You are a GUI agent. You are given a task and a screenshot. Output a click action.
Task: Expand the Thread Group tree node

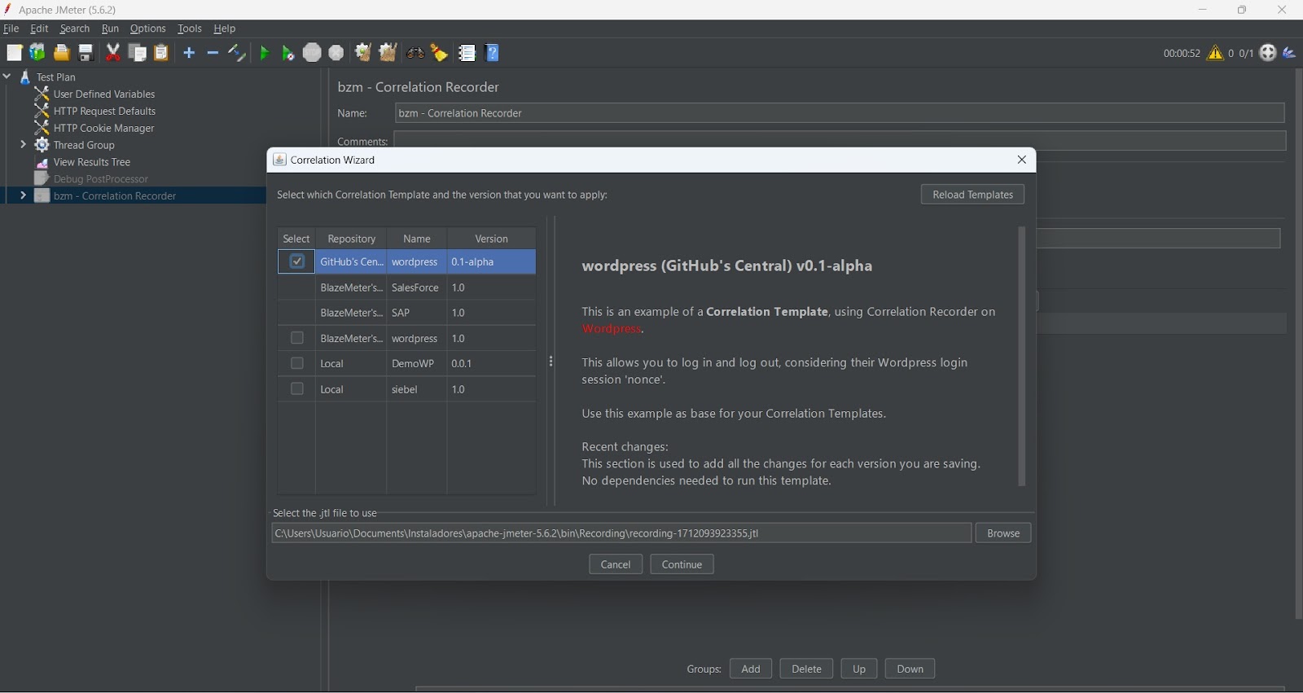point(23,145)
